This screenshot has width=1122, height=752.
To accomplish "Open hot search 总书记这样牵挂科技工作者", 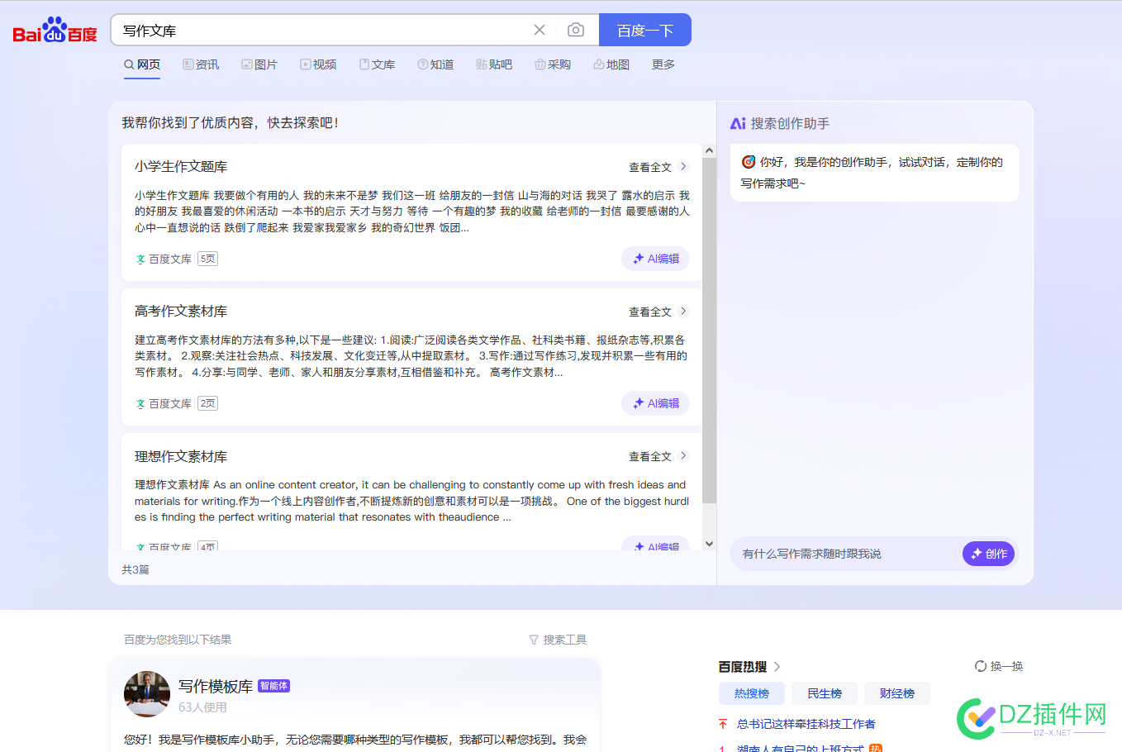I will (x=806, y=724).
